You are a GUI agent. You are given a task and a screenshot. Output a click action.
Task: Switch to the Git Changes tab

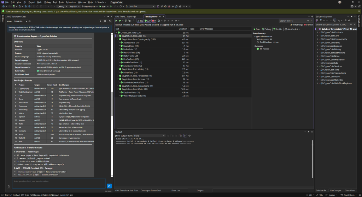tap(335, 191)
